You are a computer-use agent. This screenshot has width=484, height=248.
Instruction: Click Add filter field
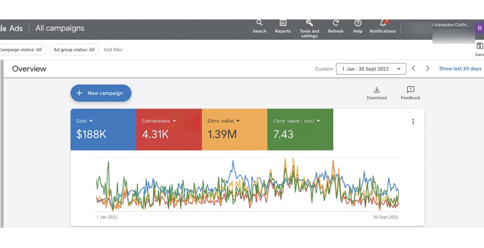[113, 50]
